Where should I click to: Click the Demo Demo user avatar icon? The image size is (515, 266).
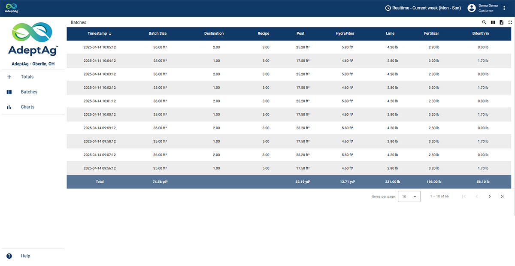tap(472, 8)
